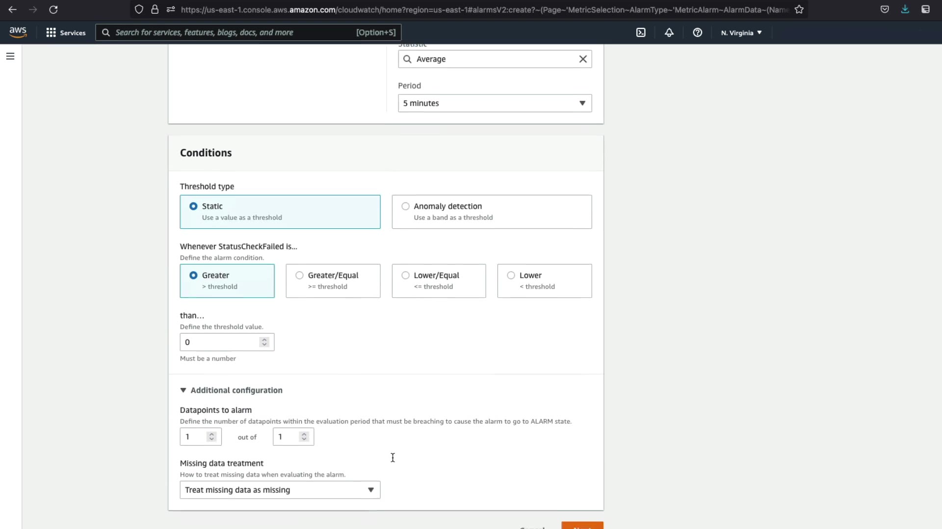Viewport: 942px width, 529px height.
Task: Clear the Average statistic field
Action: point(583,59)
